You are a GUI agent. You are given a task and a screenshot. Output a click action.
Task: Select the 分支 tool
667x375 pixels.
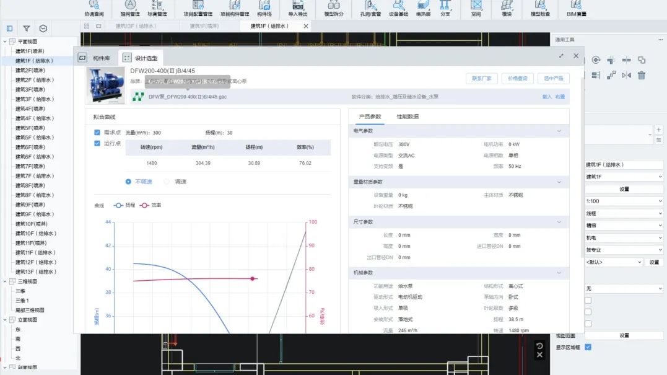pos(445,9)
